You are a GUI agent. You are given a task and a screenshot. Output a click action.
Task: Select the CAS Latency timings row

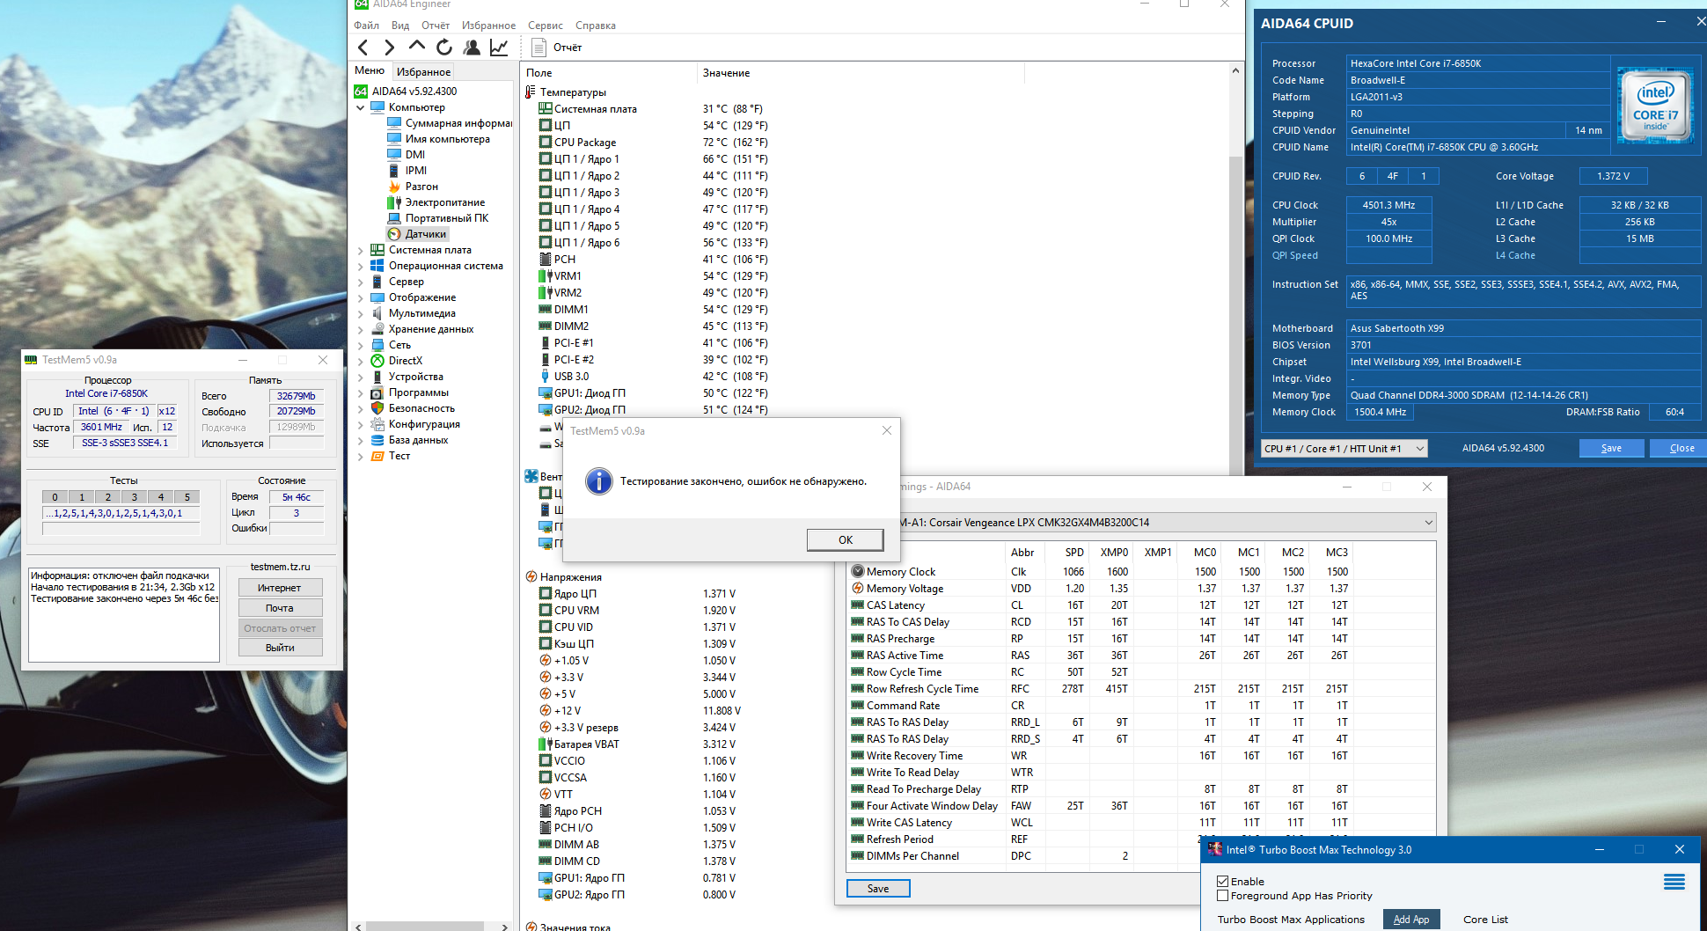(x=1100, y=605)
